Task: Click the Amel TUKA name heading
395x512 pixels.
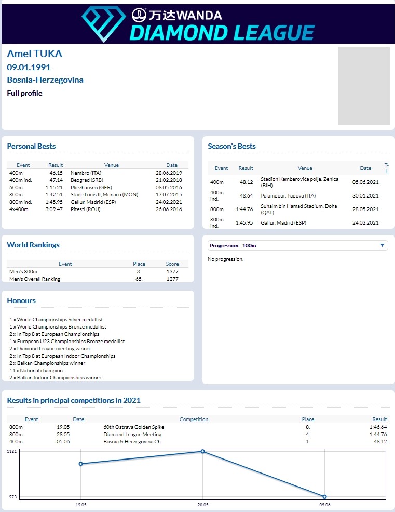Action: click(34, 54)
